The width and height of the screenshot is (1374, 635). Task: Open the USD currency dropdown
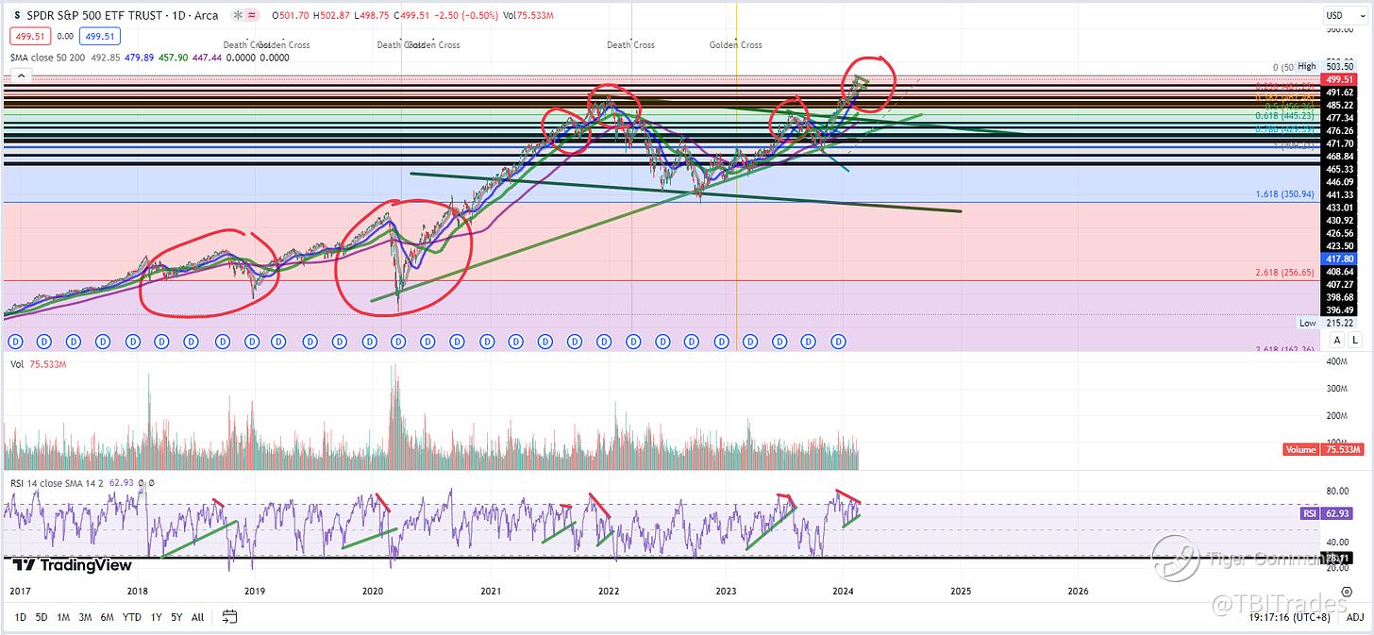coord(1334,16)
